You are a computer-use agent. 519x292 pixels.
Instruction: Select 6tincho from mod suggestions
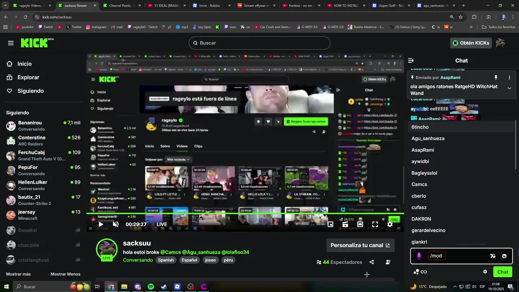pos(461,127)
